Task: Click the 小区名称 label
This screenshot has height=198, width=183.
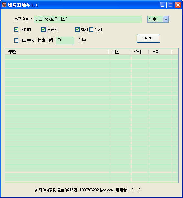Action: [23, 19]
